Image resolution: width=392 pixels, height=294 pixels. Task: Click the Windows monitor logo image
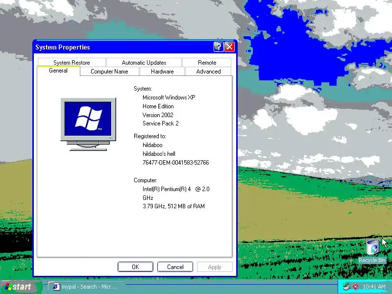pos(88,124)
